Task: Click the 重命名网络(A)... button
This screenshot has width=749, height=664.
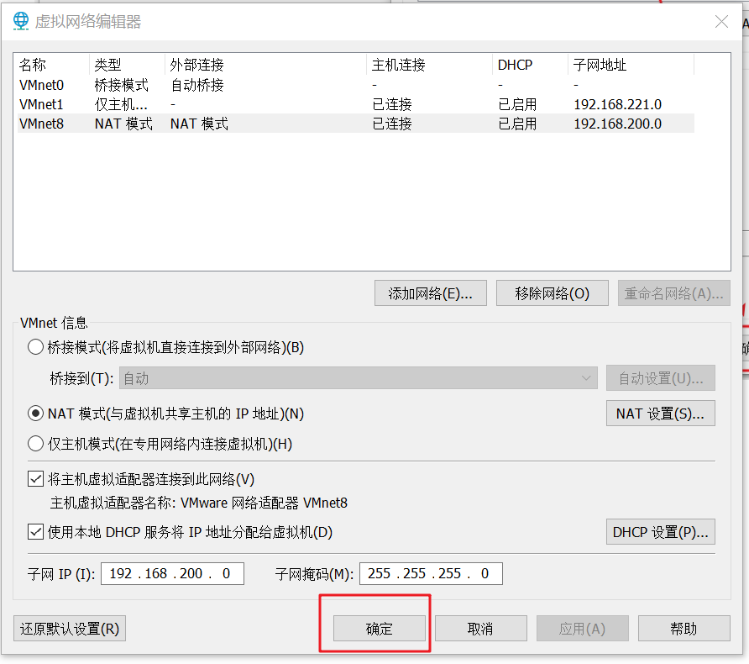Action: tap(674, 293)
